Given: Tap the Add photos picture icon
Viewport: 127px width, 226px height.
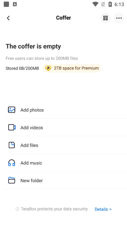Looking at the screenshot, I should coord(12,110).
